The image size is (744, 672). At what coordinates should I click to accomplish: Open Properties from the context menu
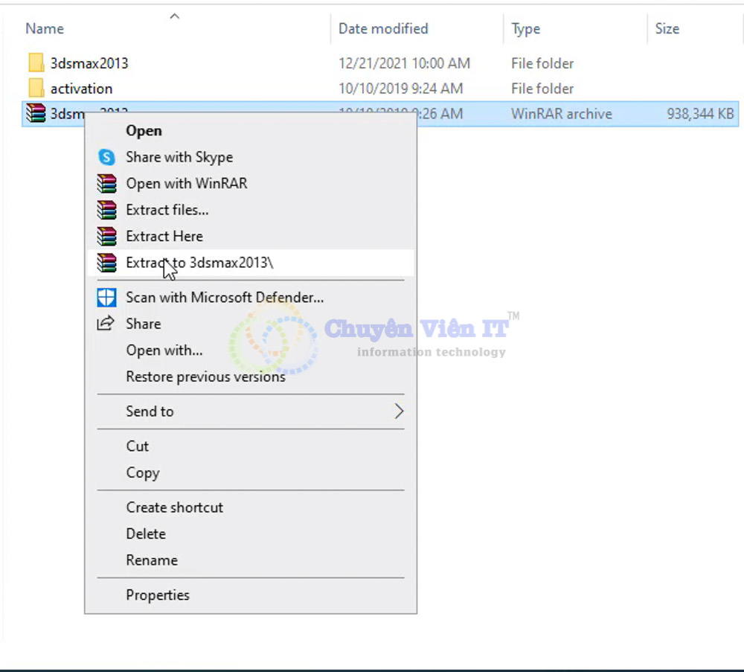pyautogui.click(x=251, y=595)
